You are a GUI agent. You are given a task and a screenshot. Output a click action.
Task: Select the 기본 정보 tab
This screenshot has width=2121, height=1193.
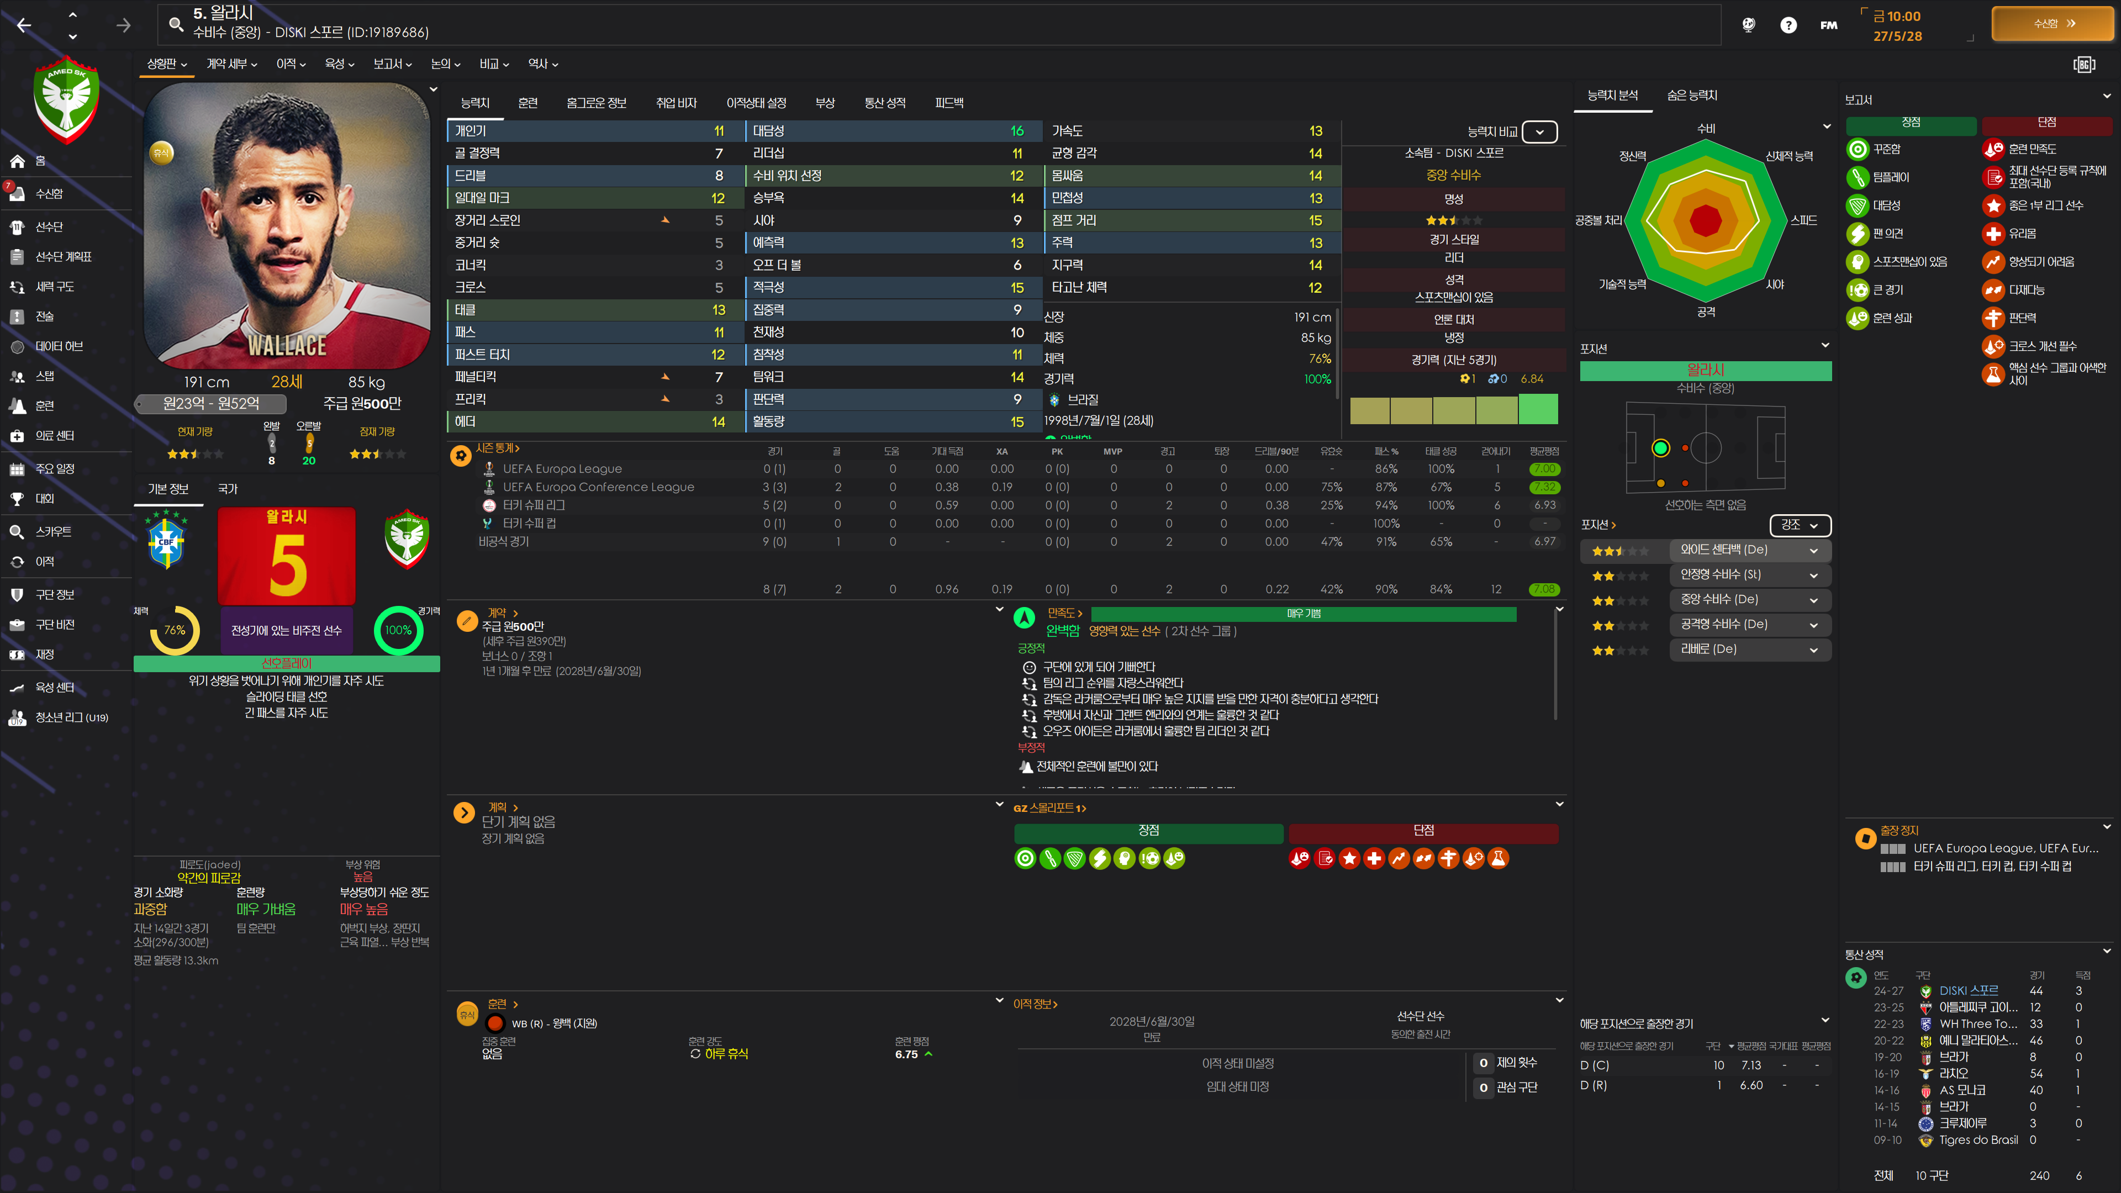pyautogui.click(x=168, y=489)
